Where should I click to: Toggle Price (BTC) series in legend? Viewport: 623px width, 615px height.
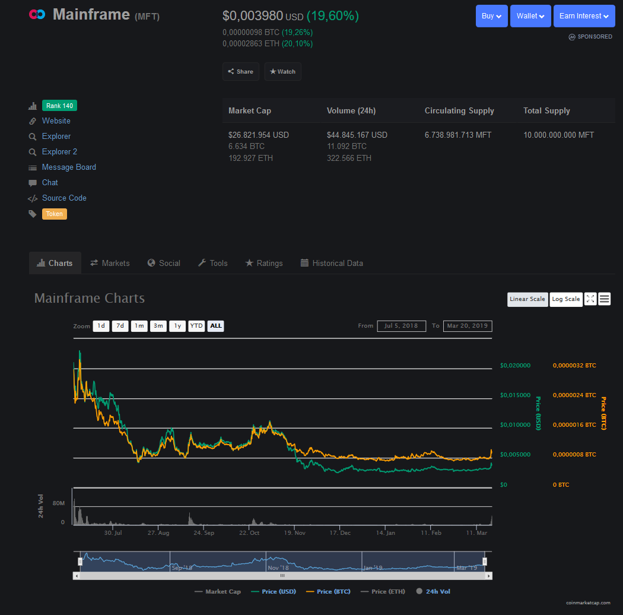pos(329,591)
